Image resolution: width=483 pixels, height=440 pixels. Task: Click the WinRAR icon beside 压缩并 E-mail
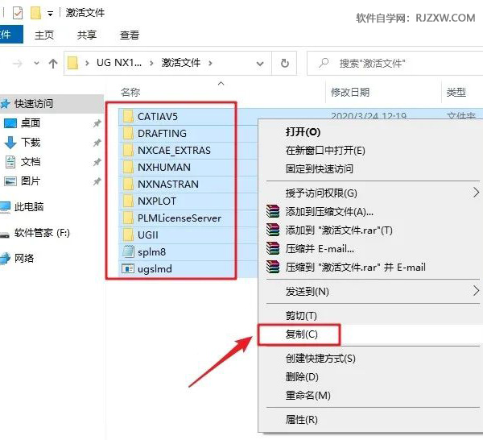[273, 248]
